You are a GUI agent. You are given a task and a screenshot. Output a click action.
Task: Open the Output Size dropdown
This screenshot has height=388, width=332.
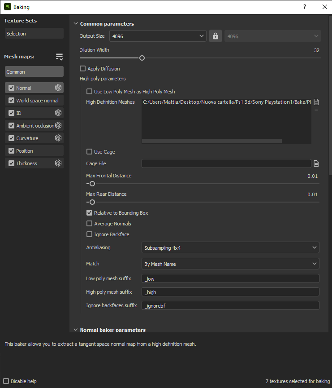coord(158,35)
